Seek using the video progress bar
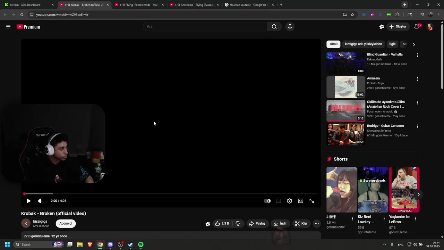 click(x=171, y=194)
